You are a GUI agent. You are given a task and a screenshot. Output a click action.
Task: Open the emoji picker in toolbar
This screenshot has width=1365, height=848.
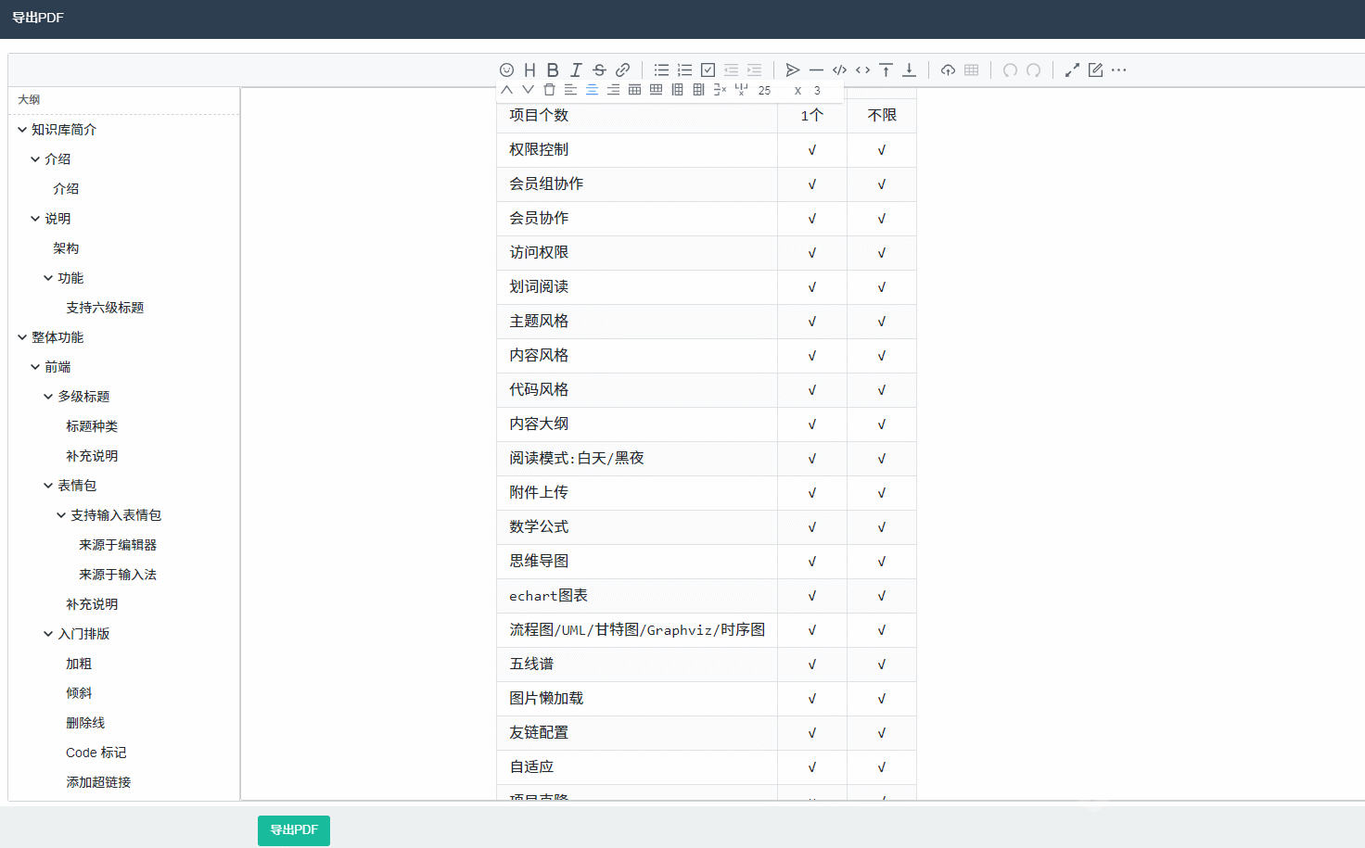(x=506, y=70)
